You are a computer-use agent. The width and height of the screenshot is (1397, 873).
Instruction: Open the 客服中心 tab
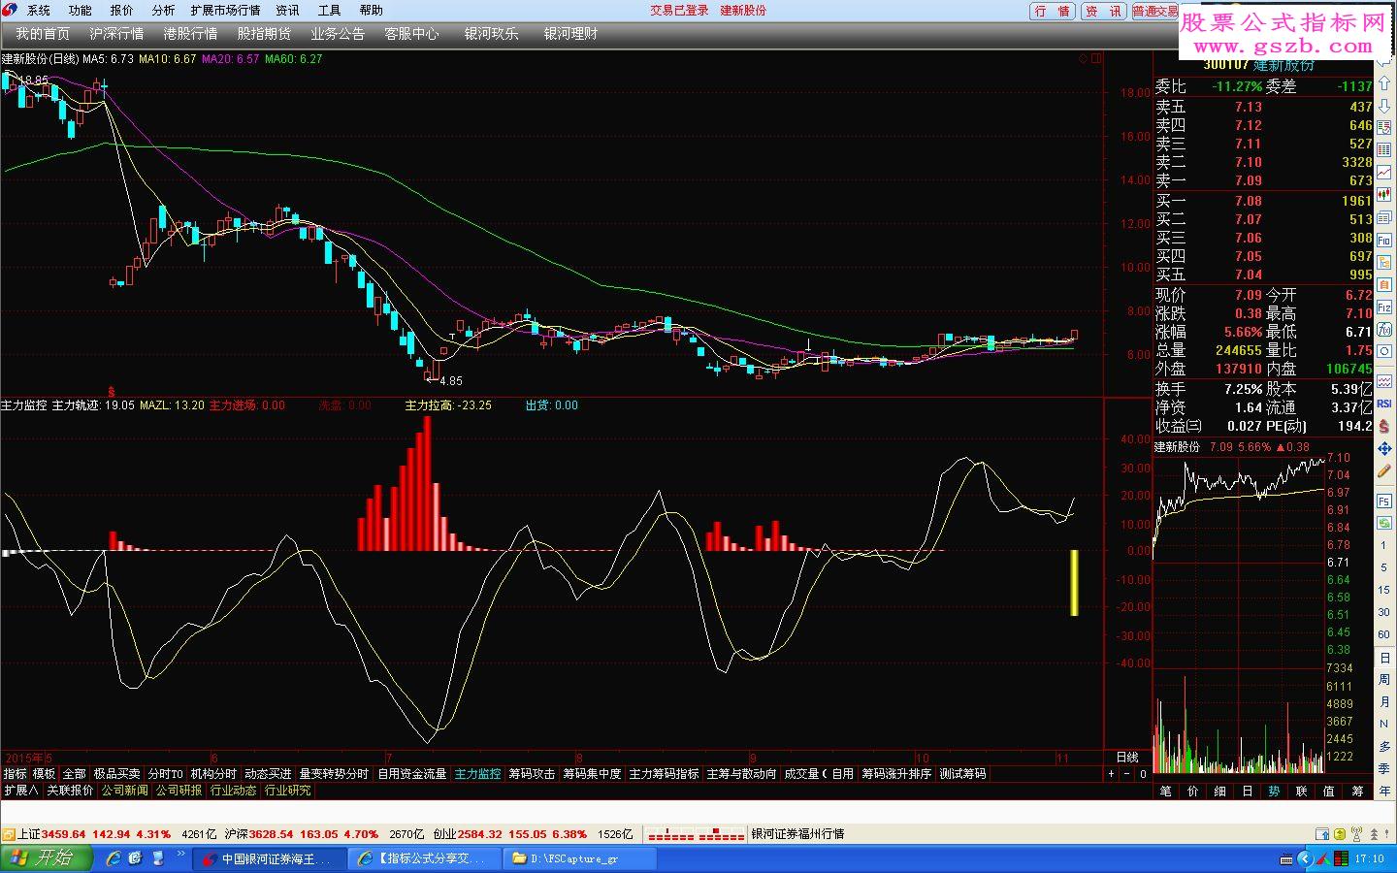tap(411, 34)
